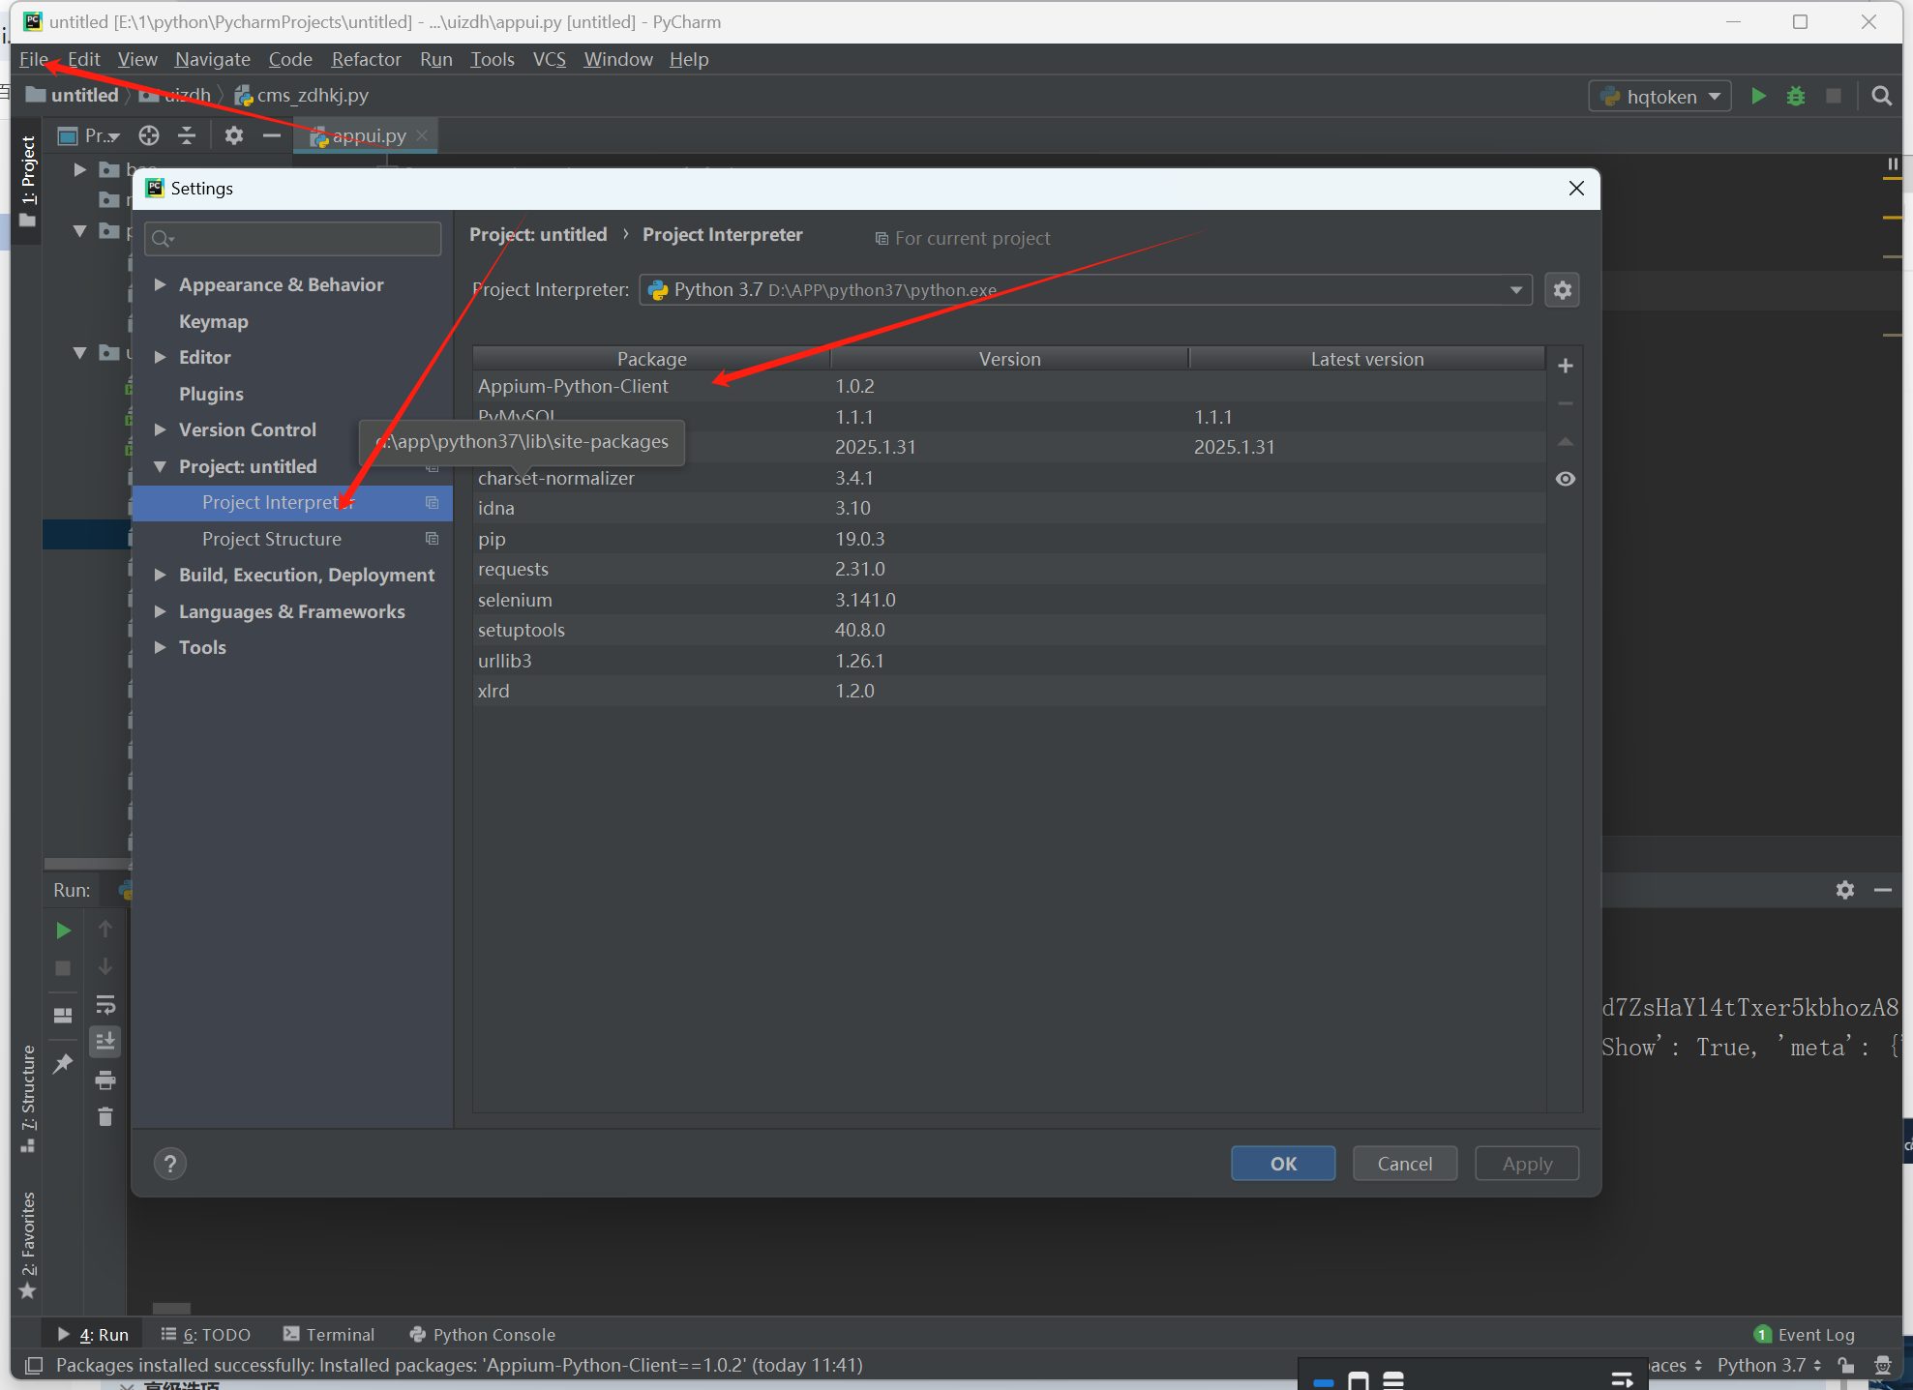The width and height of the screenshot is (1913, 1390).
Task: Toggle scroll to end icon in Run panel
Action: pyautogui.click(x=105, y=1042)
